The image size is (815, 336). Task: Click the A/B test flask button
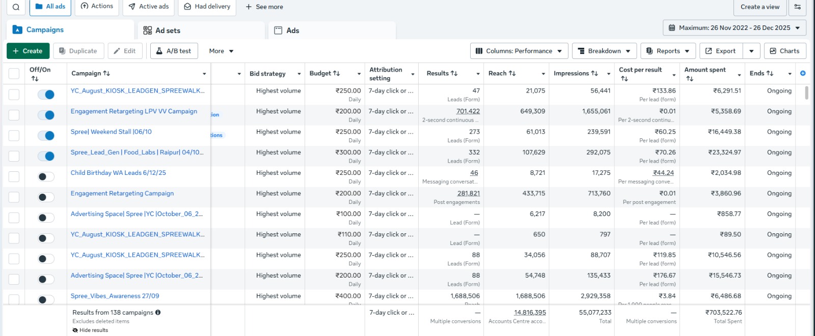174,51
